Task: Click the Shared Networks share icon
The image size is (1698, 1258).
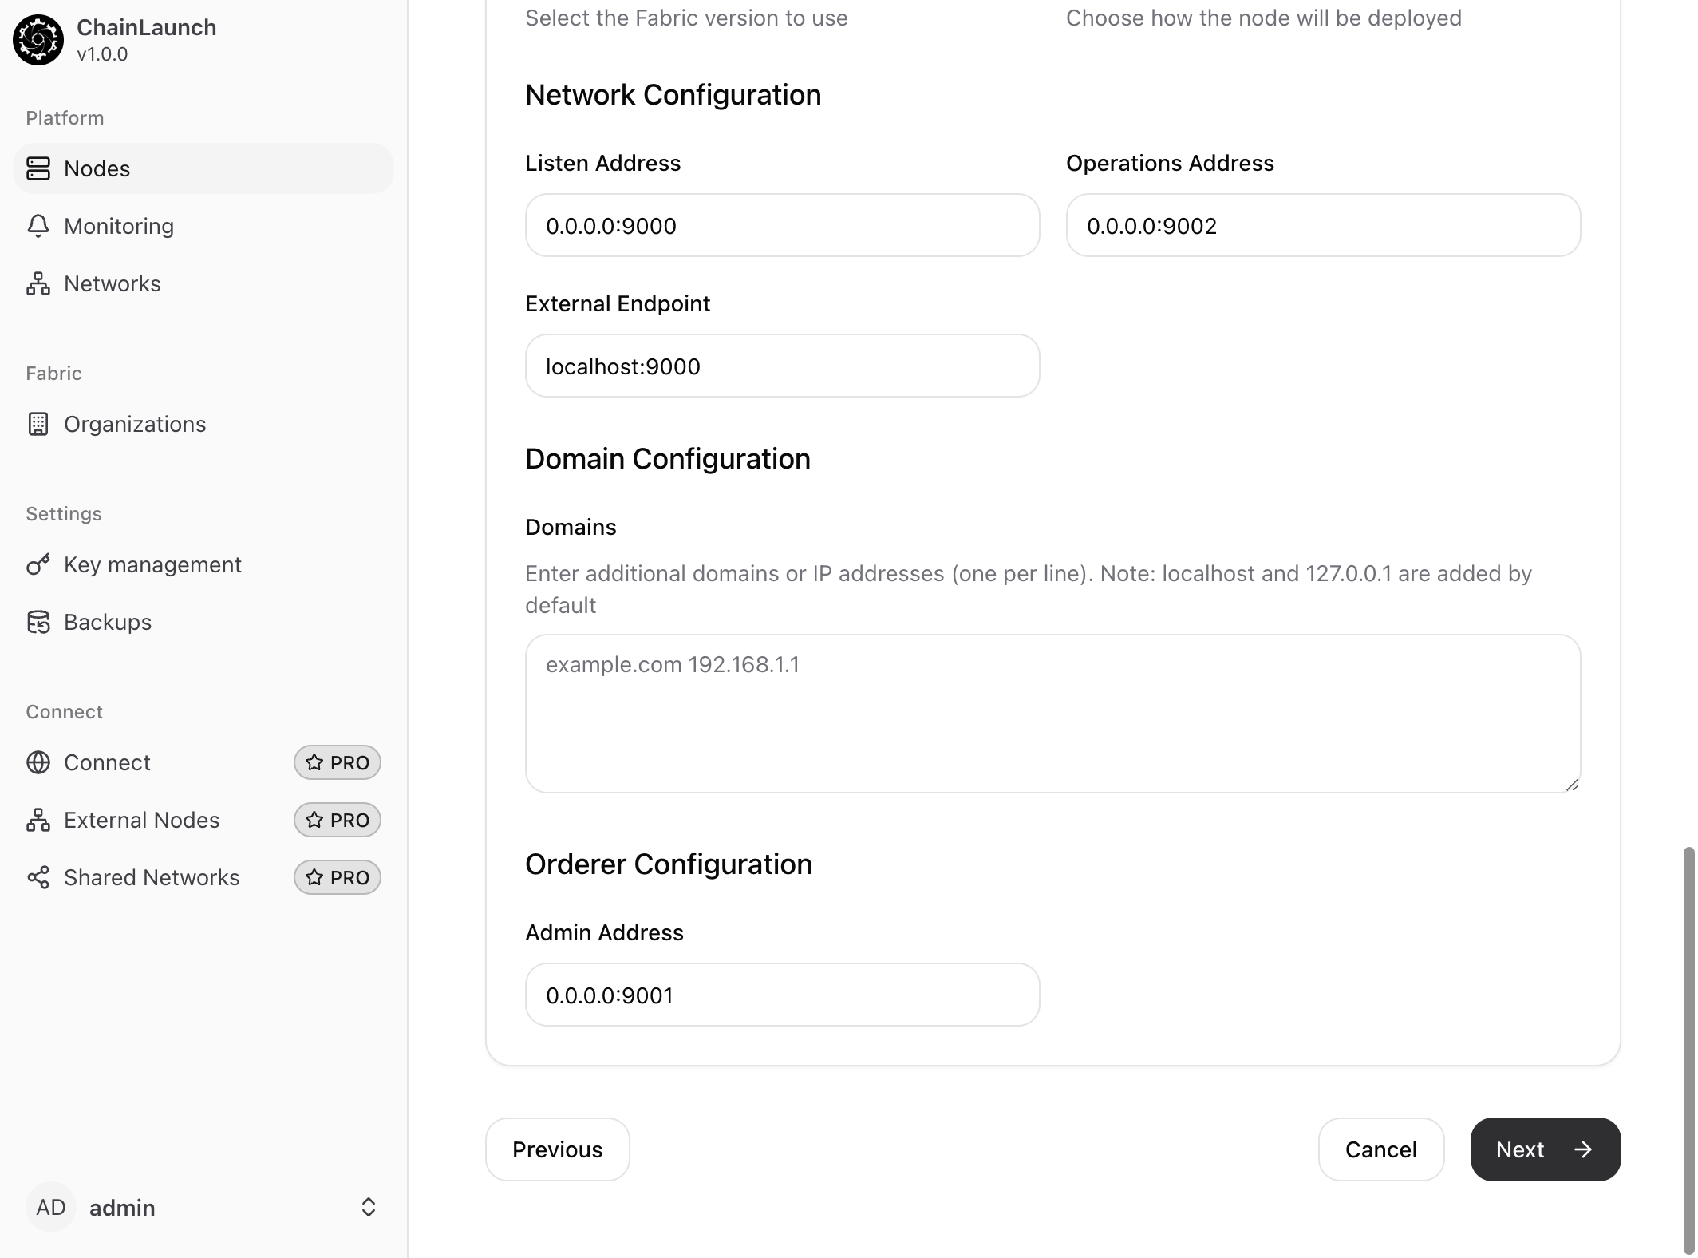Action: (x=38, y=877)
